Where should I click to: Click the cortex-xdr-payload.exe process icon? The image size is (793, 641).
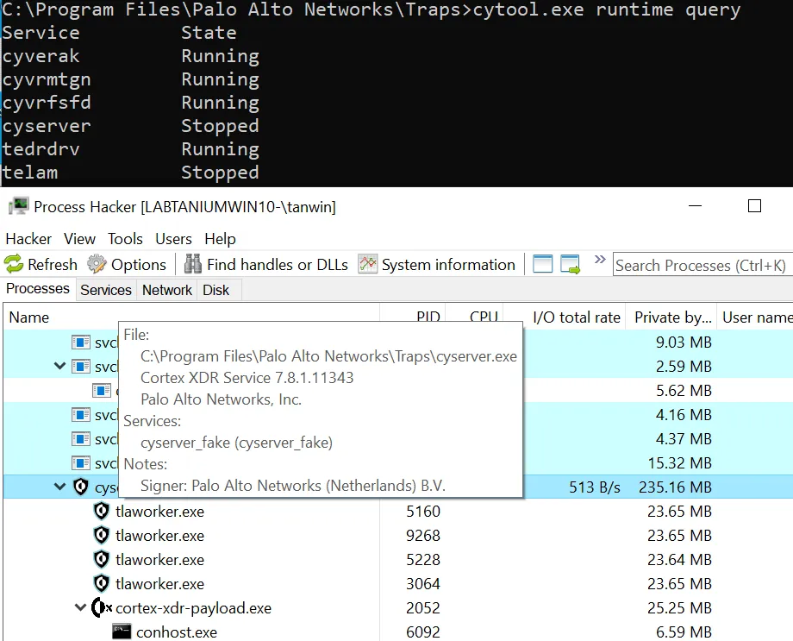pos(102,608)
